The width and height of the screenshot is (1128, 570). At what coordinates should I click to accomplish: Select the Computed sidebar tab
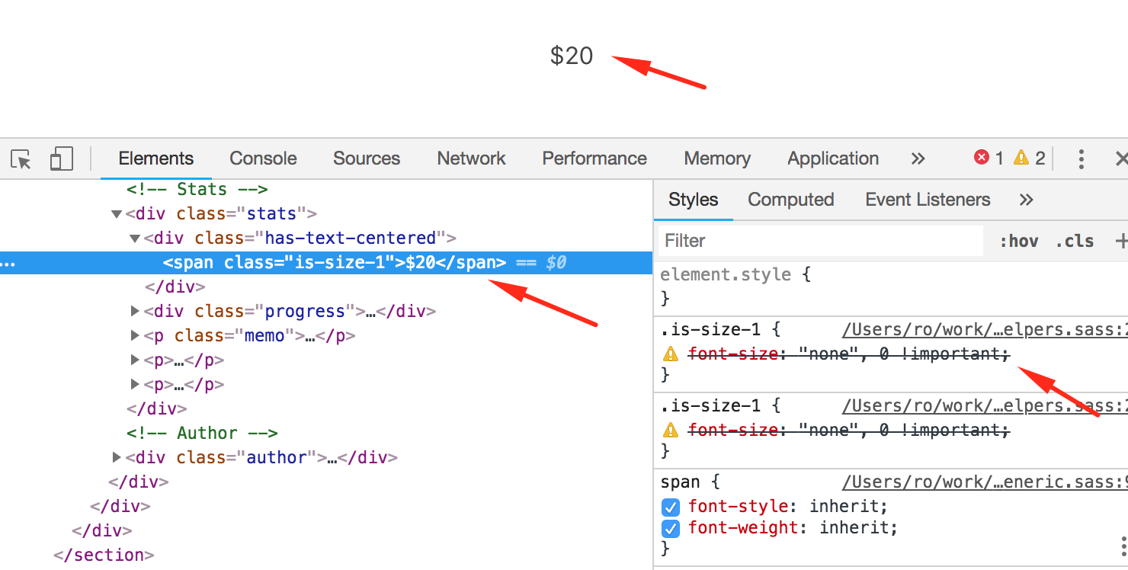pyautogui.click(x=791, y=200)
